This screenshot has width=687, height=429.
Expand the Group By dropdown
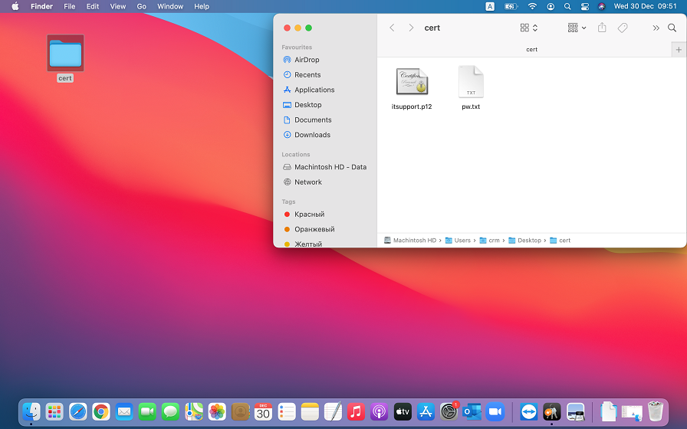coord(577,28)
